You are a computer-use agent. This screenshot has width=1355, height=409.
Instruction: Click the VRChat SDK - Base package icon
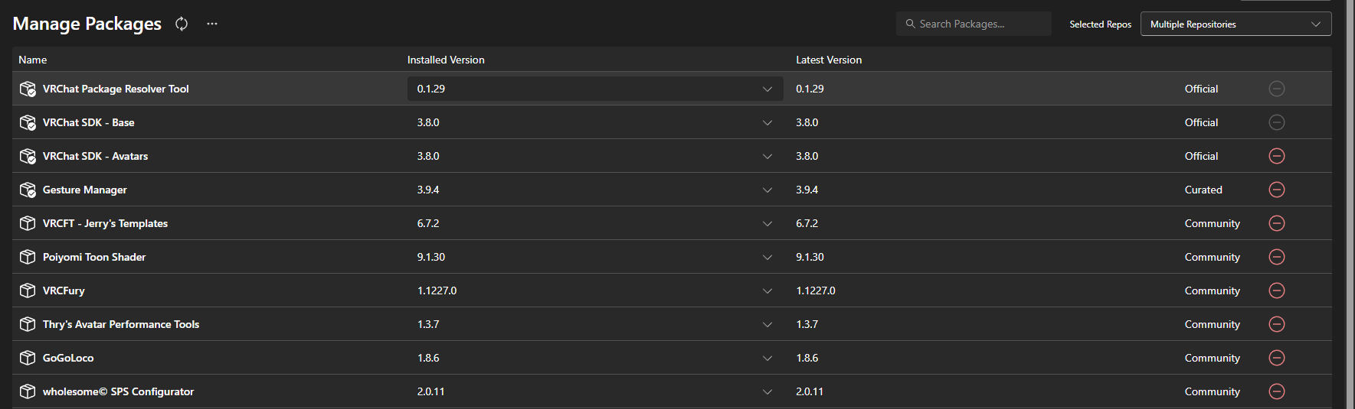(x=28, y=122)
